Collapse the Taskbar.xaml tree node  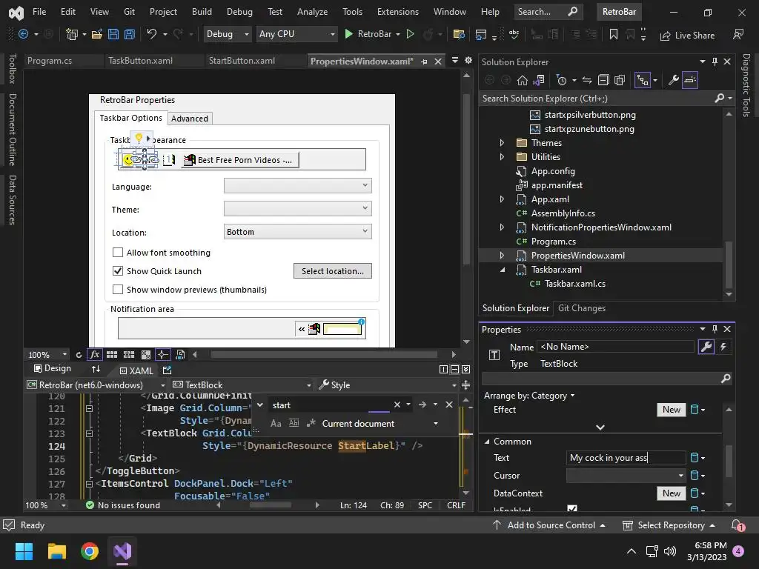tap(502, 270)
